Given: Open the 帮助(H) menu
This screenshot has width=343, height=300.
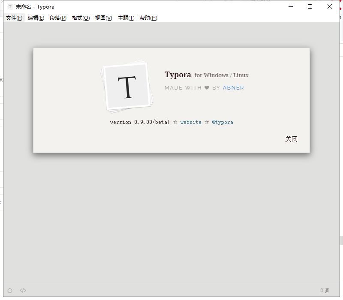Looking at the screenshot, I should (x=148, y=18).
